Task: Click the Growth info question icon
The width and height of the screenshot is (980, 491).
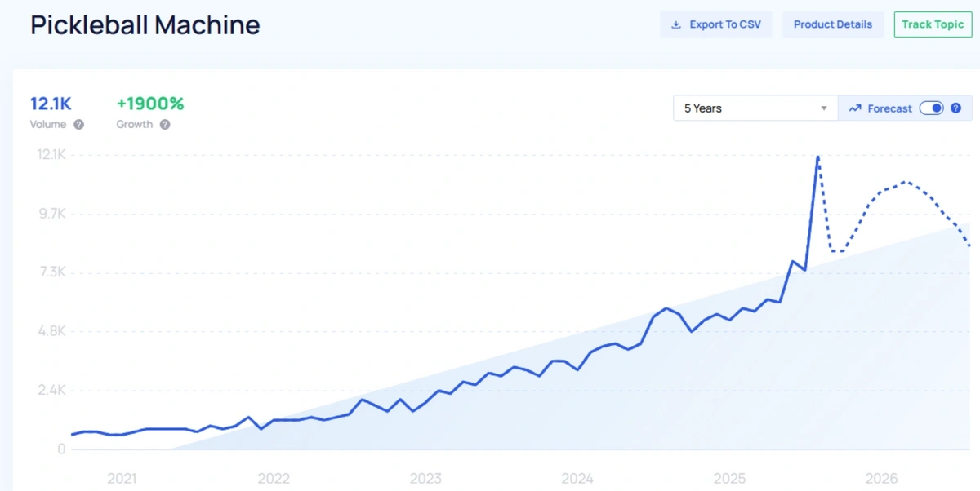Action: coord(165,125)
